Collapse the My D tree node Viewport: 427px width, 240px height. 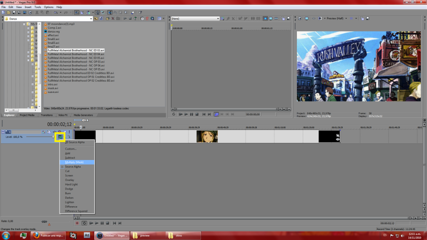pyautogui.click(x=24, y=24)
